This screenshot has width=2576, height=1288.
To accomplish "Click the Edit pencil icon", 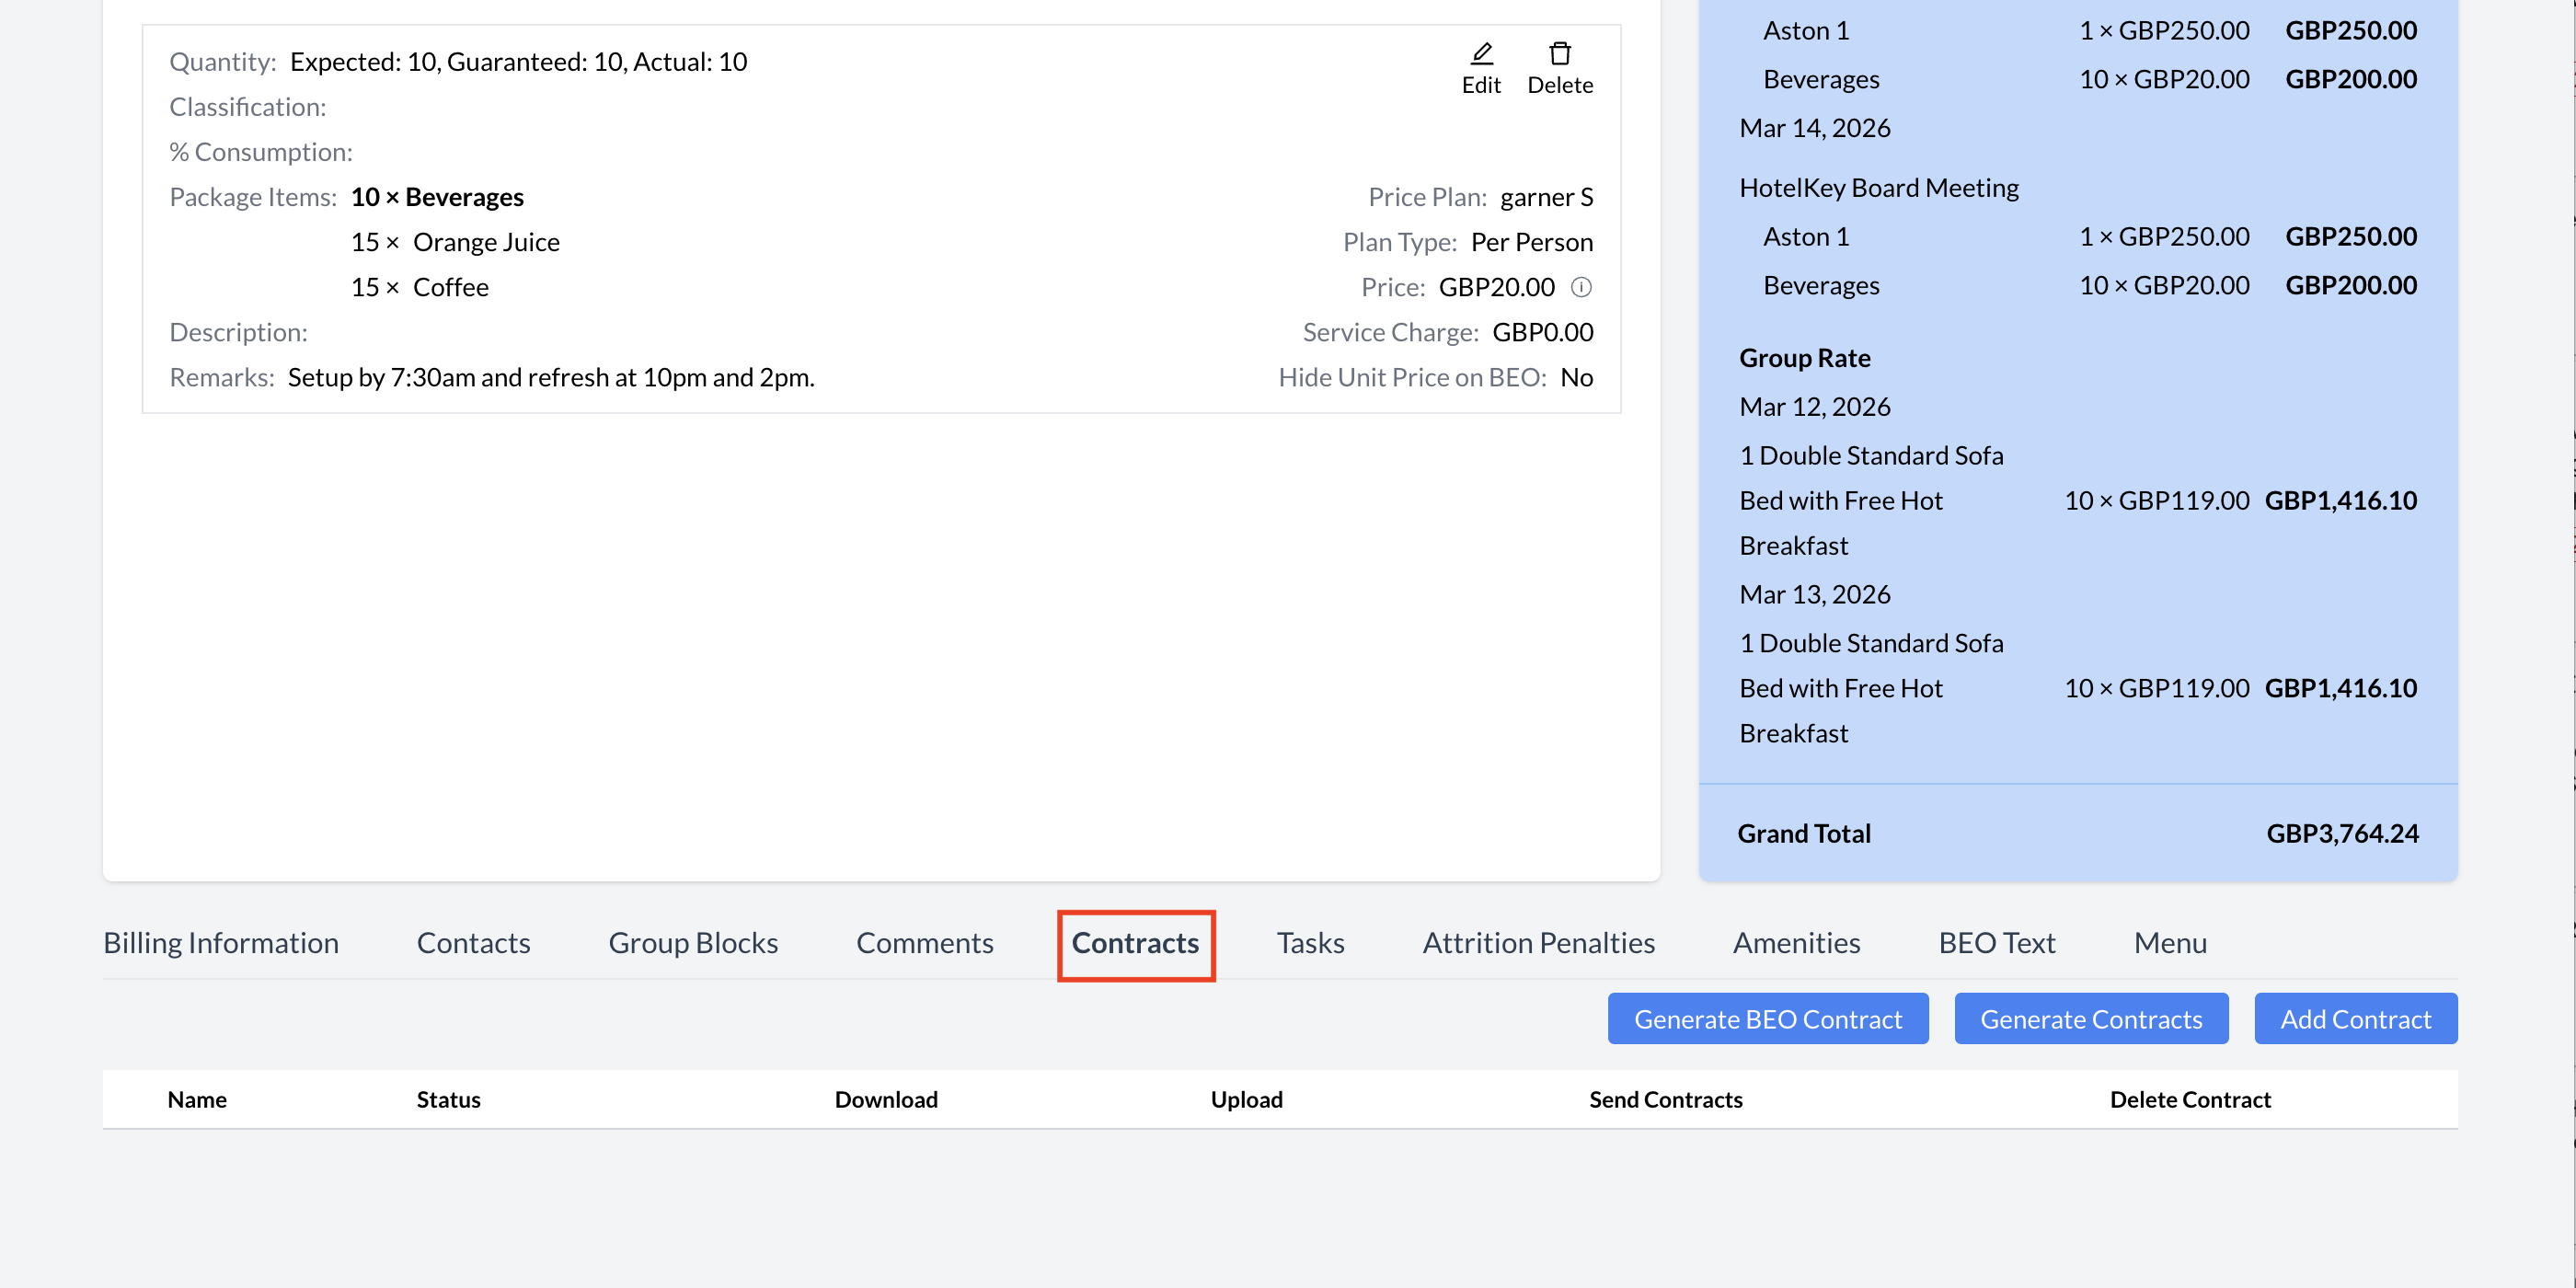I will click(x=1481, y=54).
